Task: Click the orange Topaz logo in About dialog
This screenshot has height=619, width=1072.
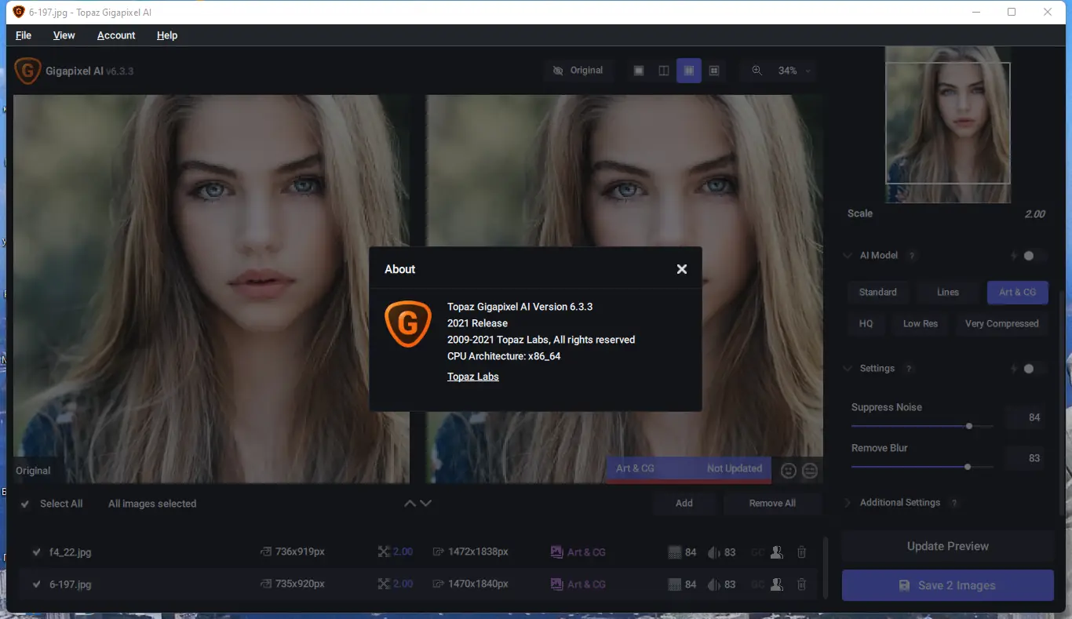Action: [x=408, y=322]
